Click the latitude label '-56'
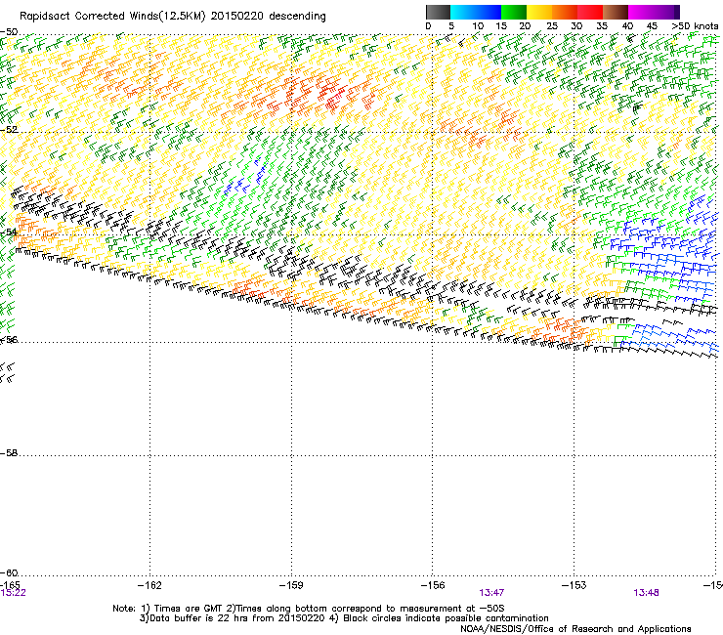The width and height of the screenshot is (723, 635). tap(9, 340)
